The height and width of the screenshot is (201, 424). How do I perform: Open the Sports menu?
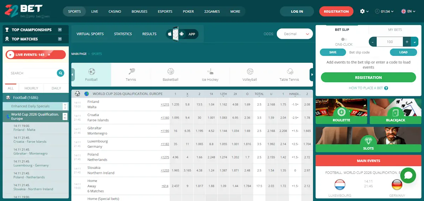point(75,11)
